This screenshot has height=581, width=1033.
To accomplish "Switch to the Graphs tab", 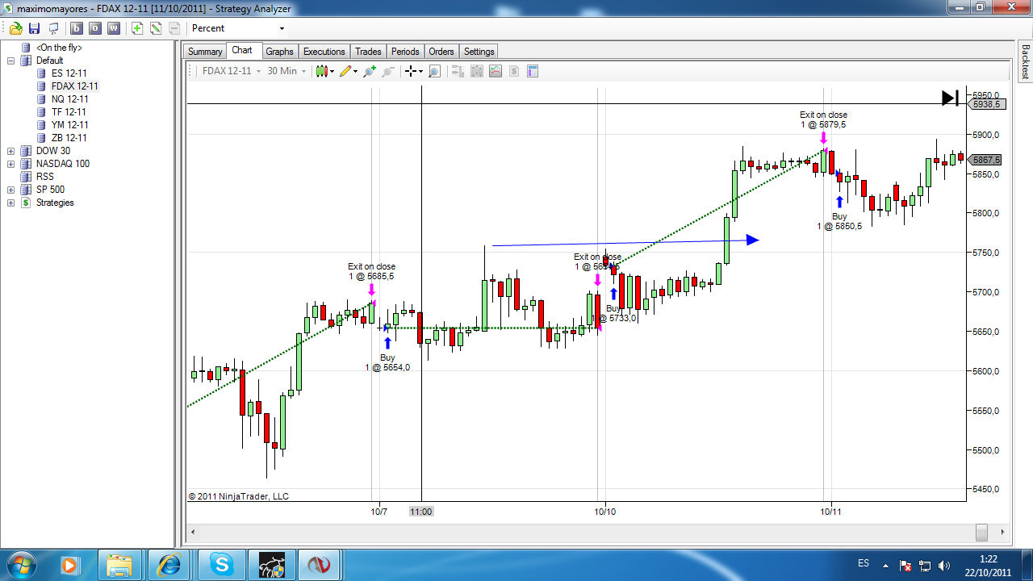I will pos(279,52).
